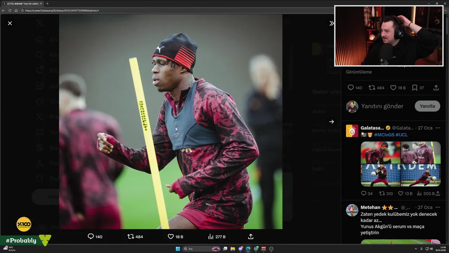Open Task View on taskbar
Image resolution: width=449 pixels, height=253 pixels.
point(225,249)
